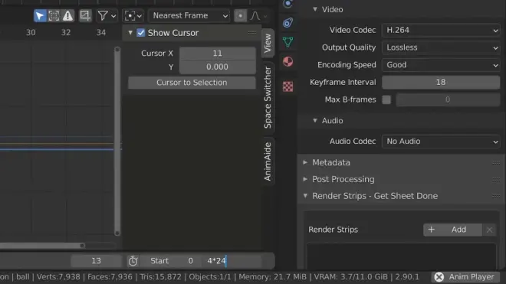506x284 pixels.
Task: Open the Nearest Frame snapping dropdown
Action: point(189,15)
